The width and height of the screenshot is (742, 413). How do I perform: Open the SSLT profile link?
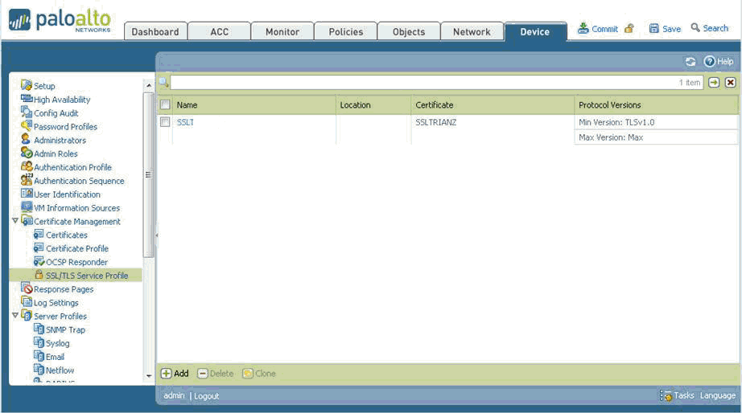tap(185, 122)
